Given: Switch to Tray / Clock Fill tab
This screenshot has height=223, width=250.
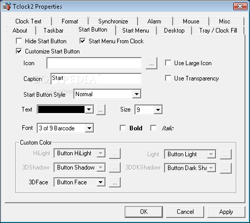Looking at the screenshot, I should 218,31.
